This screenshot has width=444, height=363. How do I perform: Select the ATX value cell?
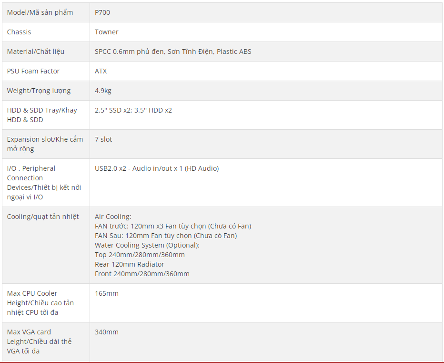pos(266,71)
